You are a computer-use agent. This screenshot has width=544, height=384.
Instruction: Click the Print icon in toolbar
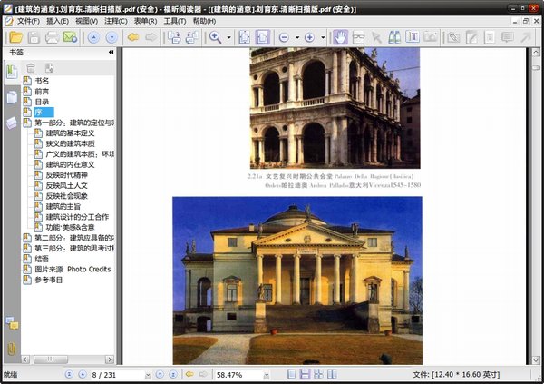pos(52,37)
